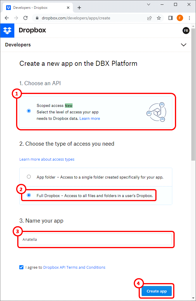Screen dimensions: 196x301
Task: Click the padlock site info icon
Action: (37, 18)
